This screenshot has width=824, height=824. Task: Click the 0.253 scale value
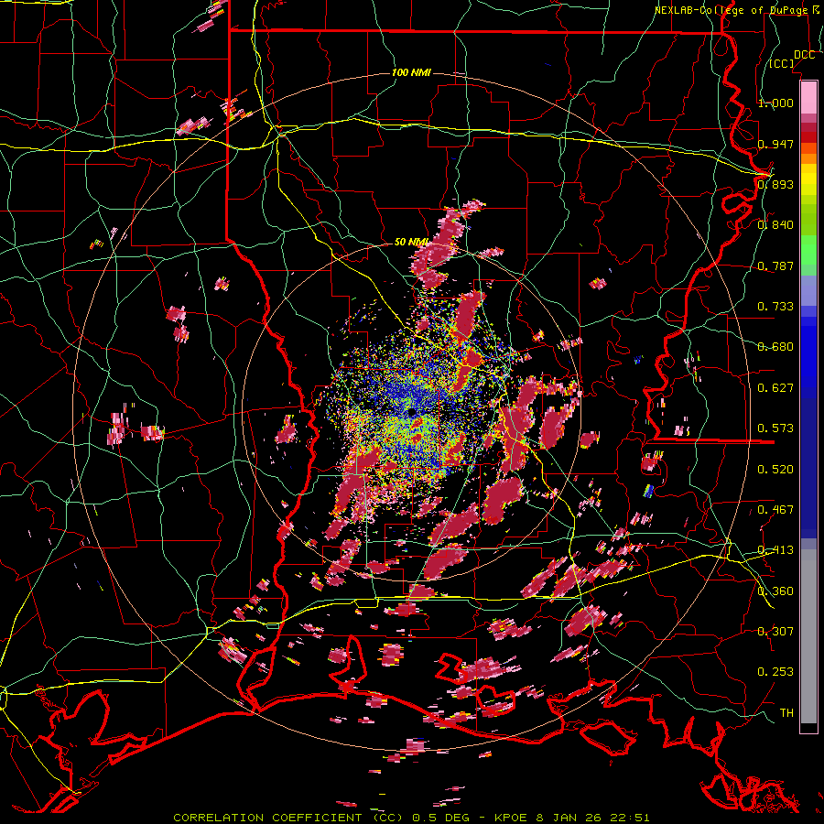click(x=775, y=672)
